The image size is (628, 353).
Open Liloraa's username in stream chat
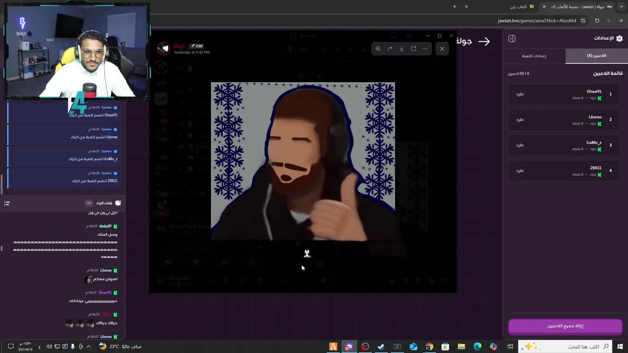pyautogui.click(x=105, y=271)
